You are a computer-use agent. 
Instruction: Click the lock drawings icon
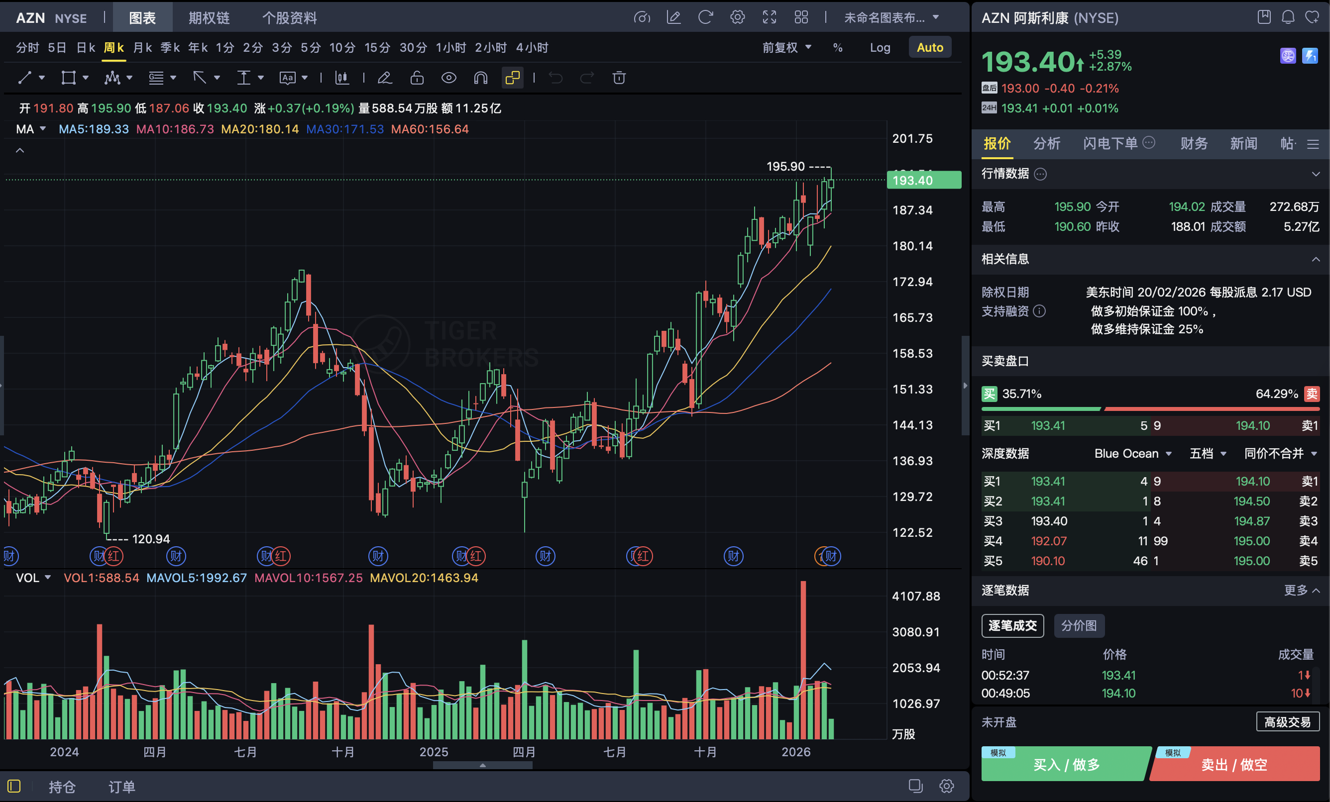coord(417,78)
